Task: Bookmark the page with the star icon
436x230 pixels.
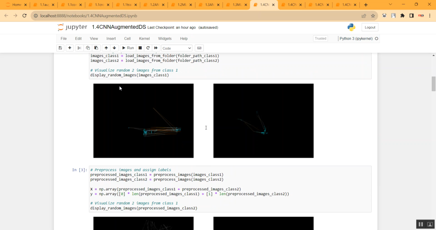Action: pos(372,16)
